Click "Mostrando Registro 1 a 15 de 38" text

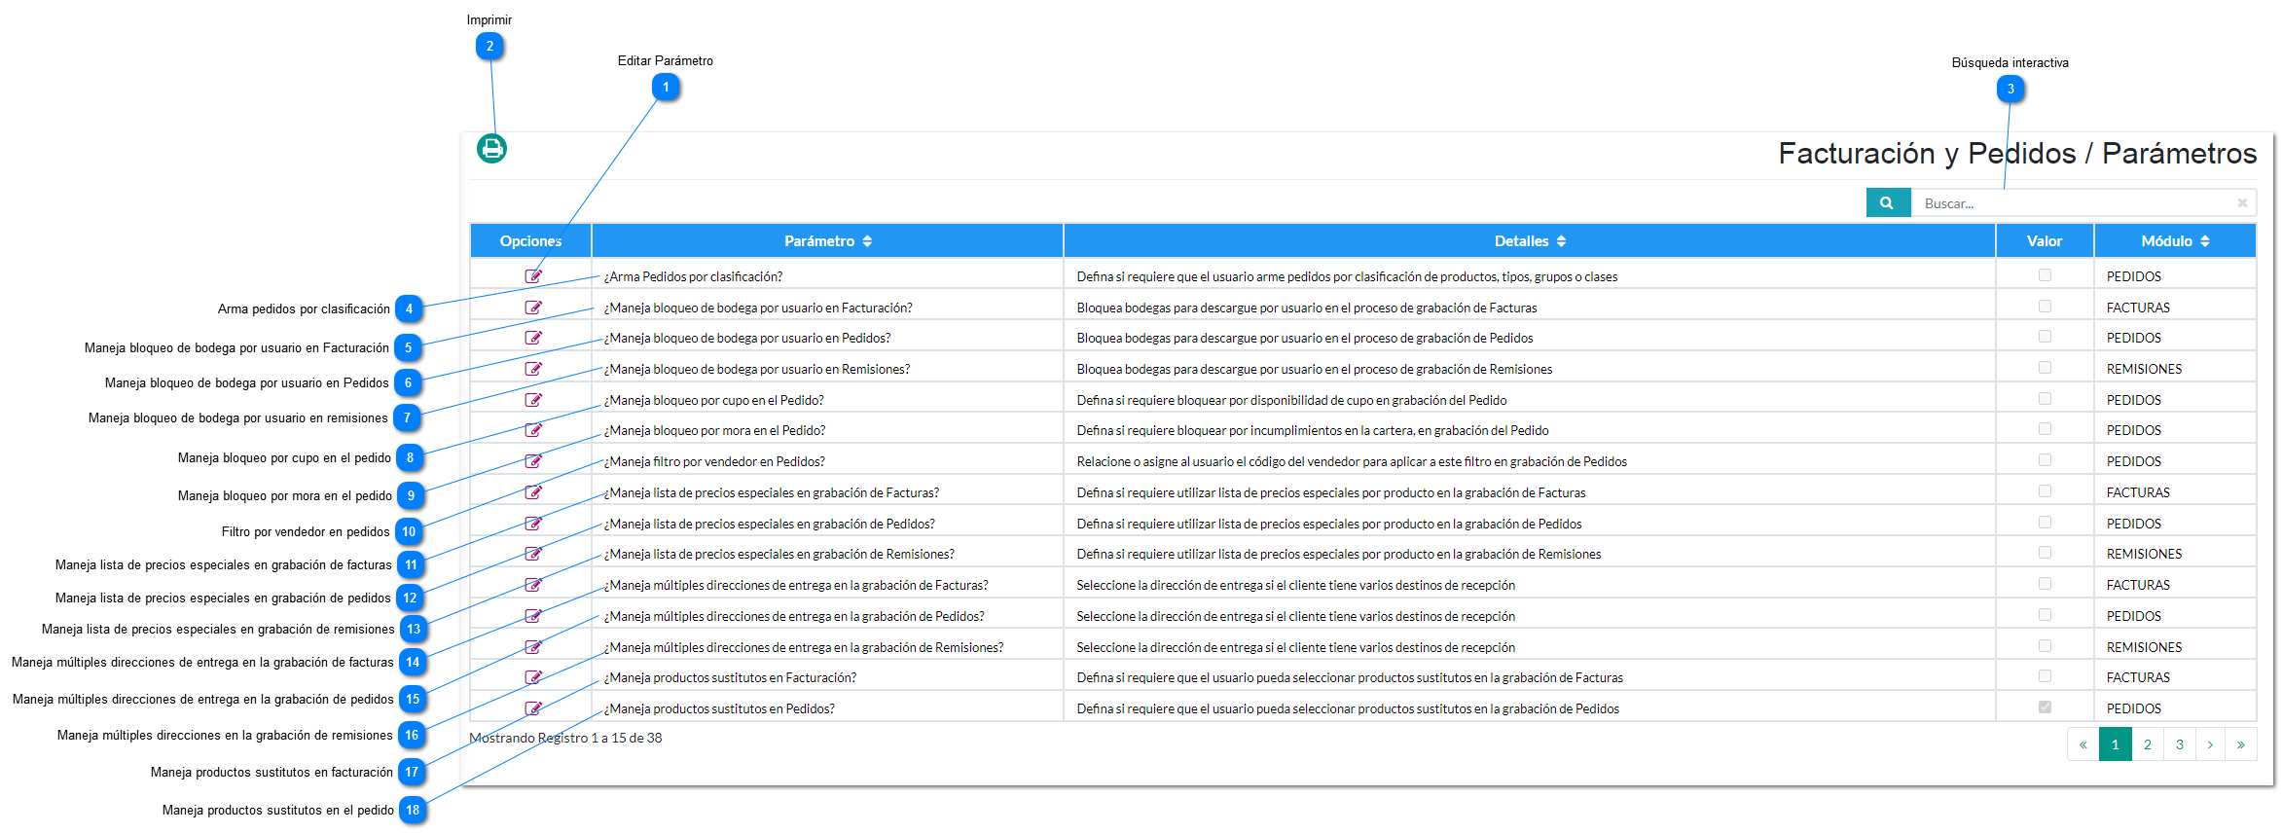coord(565,738)
